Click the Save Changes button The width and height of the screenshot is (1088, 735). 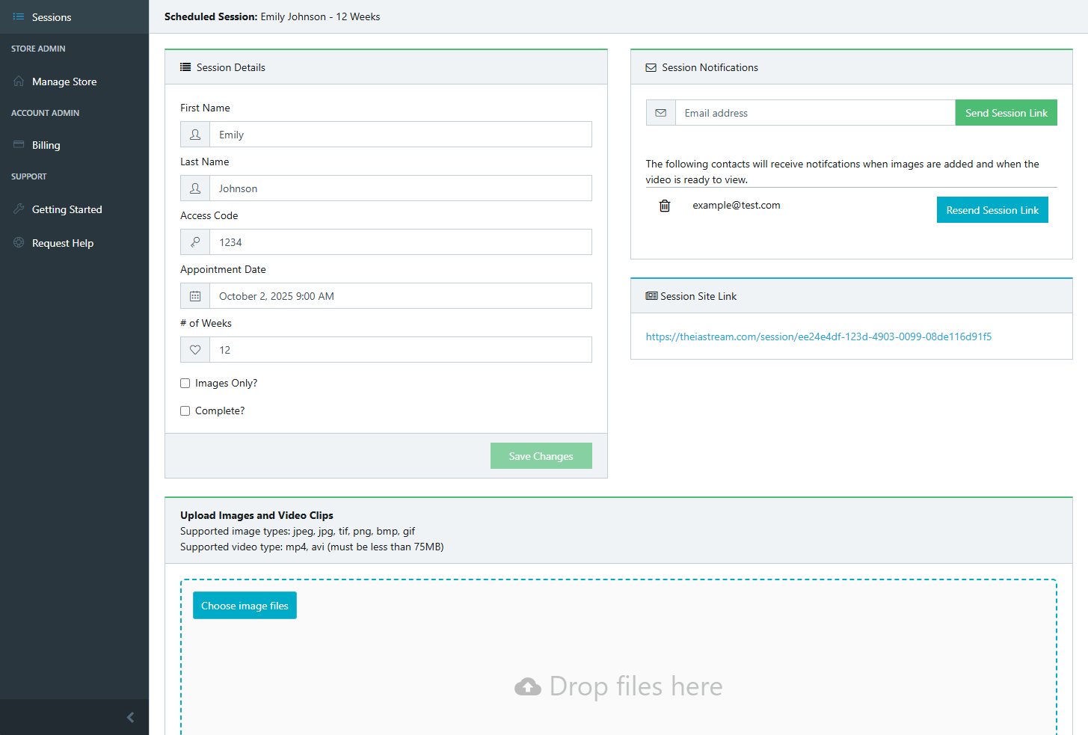(x=541, y=455)
